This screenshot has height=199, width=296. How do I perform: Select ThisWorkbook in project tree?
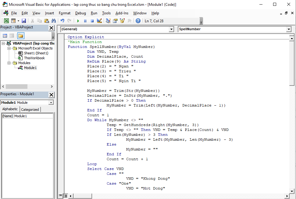pos(34,58)
